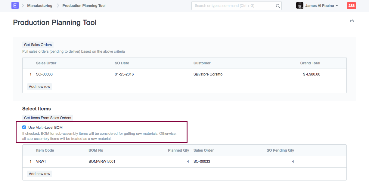Open the James Al Pacino user dropdown
The image size is (369, 185).
[321, 6]
